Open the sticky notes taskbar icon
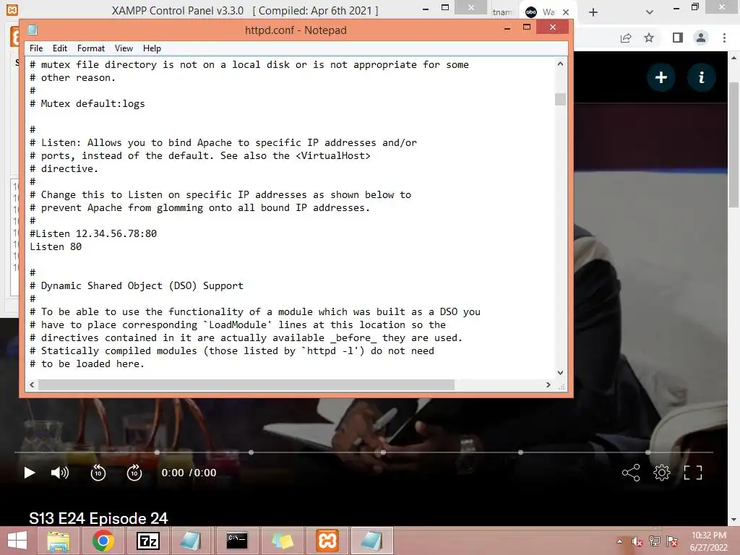 (283, 541)
